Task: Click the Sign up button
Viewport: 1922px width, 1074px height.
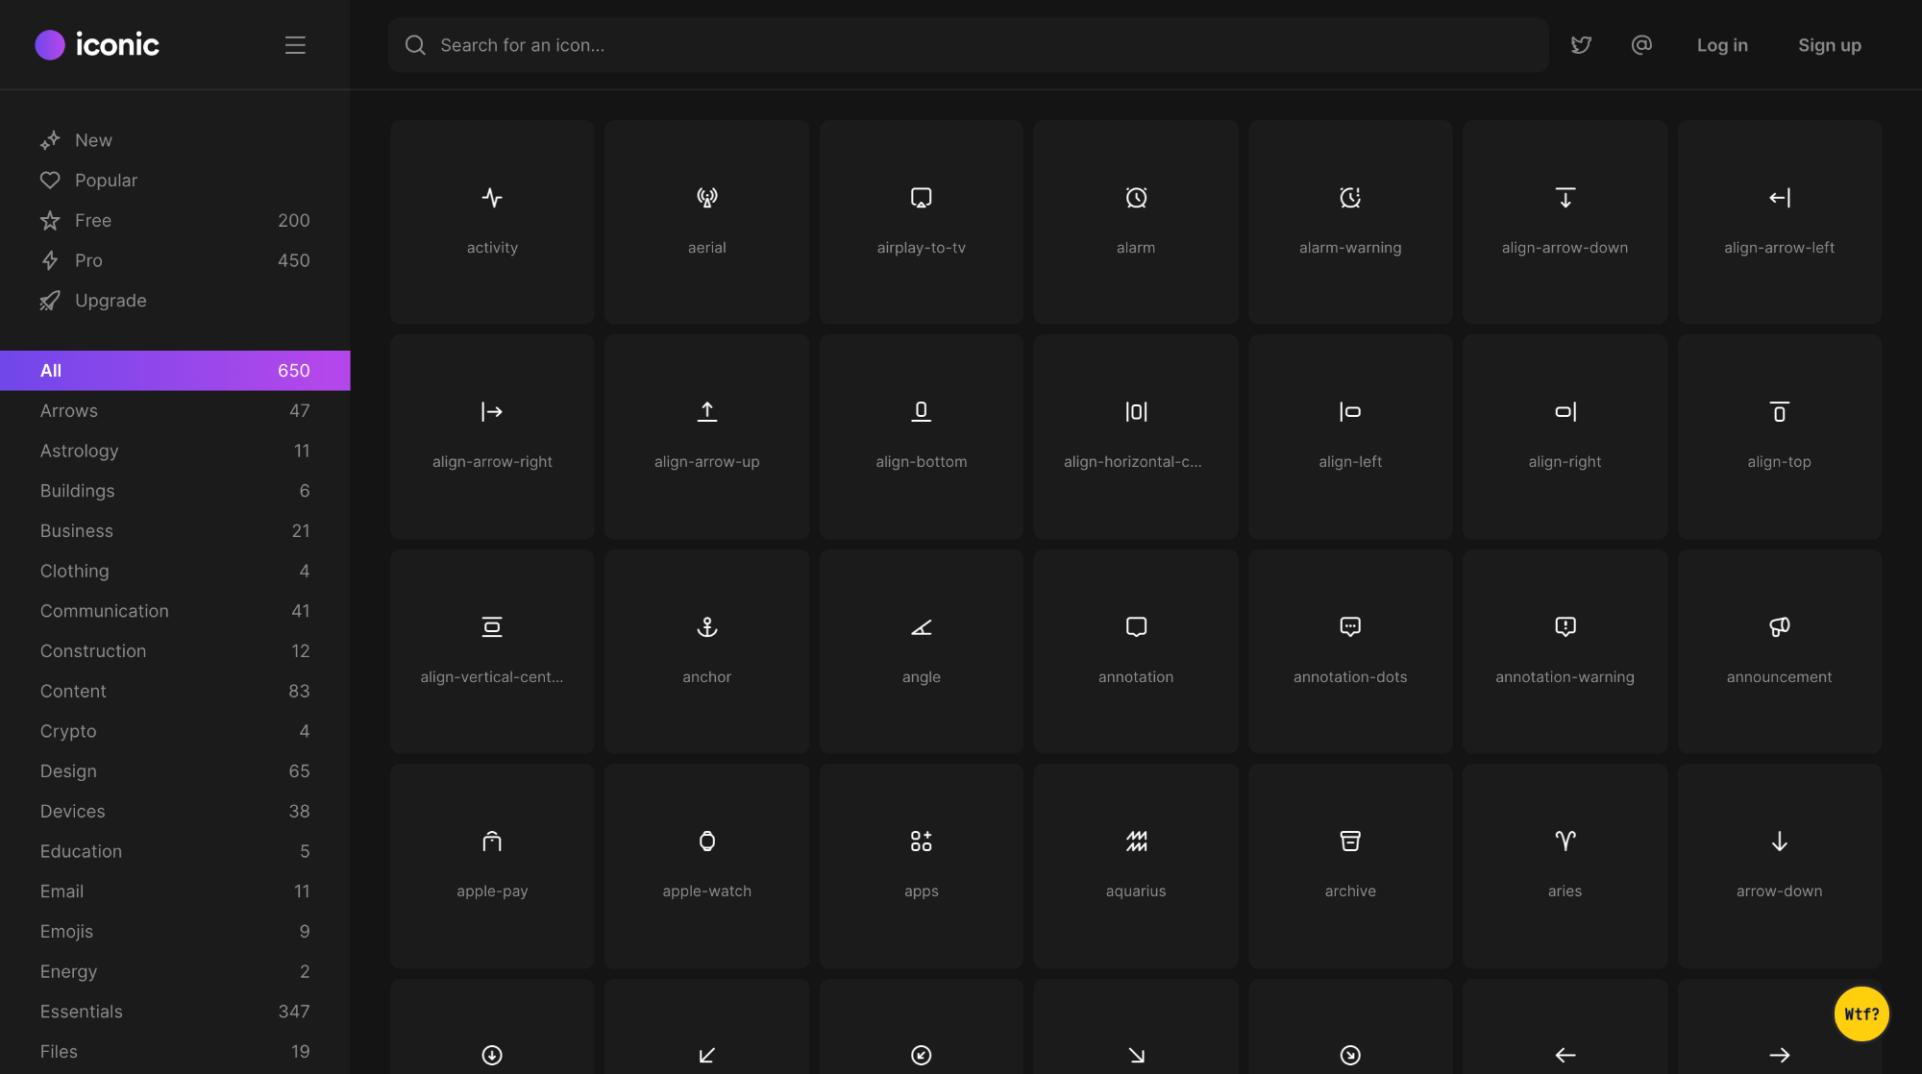Action: tap(1828, 43)
